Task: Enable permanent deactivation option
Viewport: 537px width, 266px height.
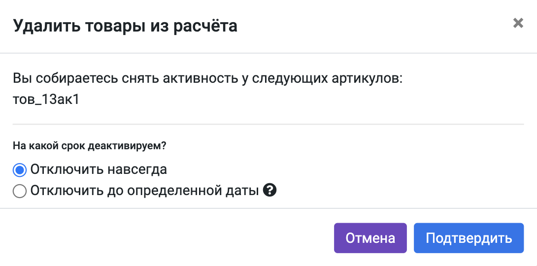Action: pyautogui.click(x=20, y=170)
